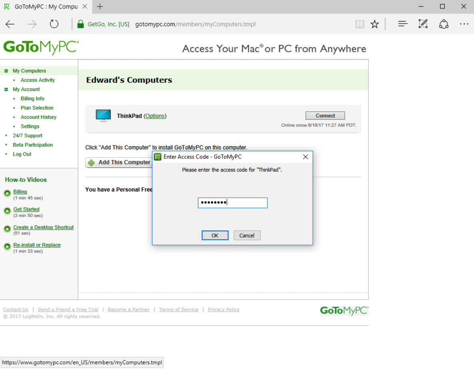Open the browser More (three dots) menu

click(x=464, y=24)
